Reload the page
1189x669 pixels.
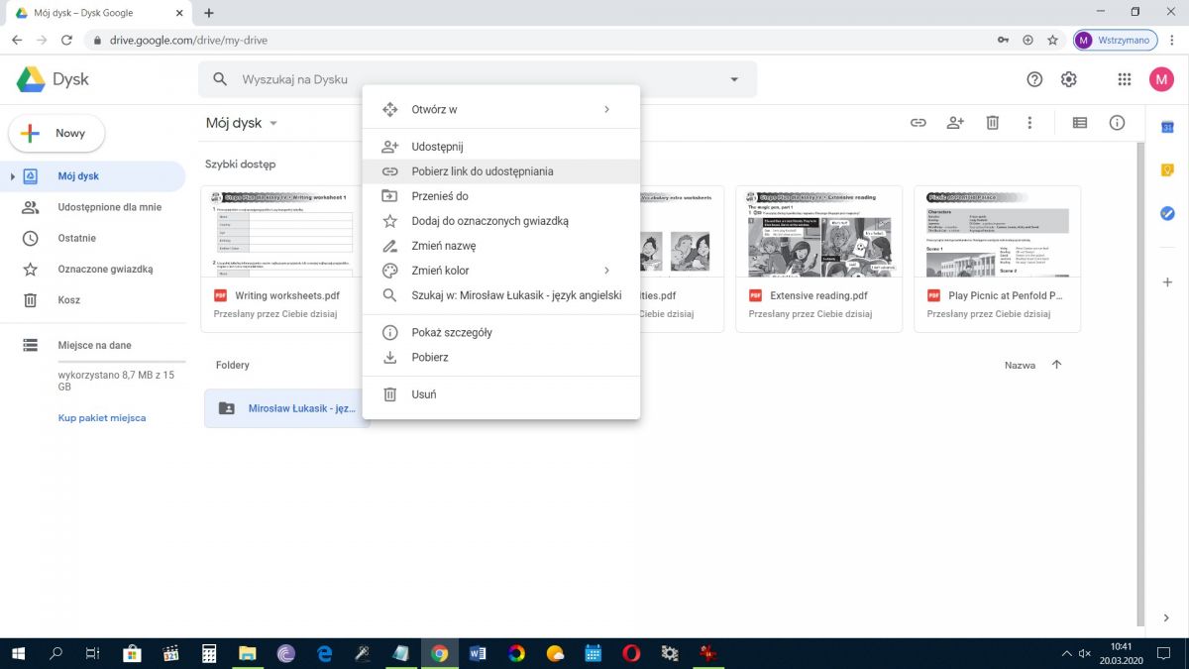[x=66, y=41]
